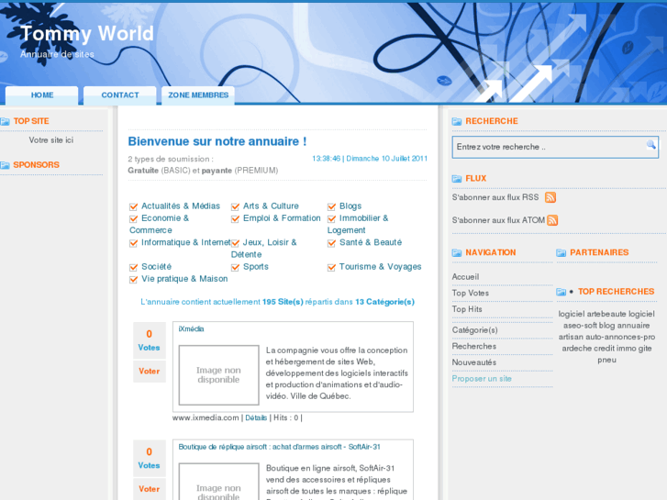This screenshot has height=500, width=667.
Task: Open Top Votes navigation item
Action: pyautogui.click(x=471, y=294)
